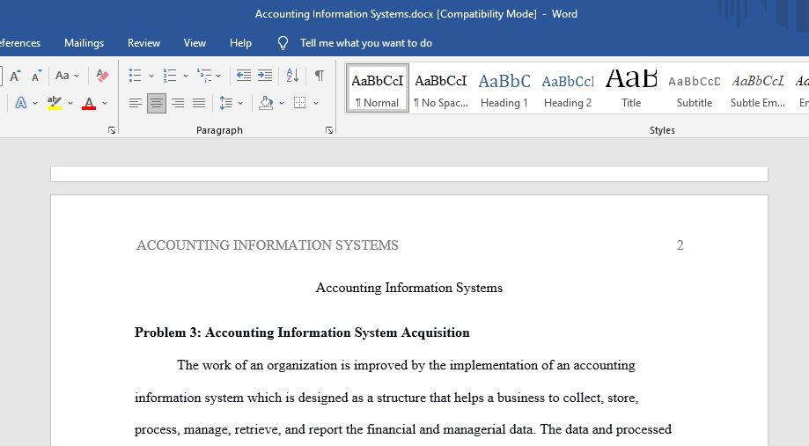Apply the Heading 1 style
Image resolution: width=809 pixels, height=446 pixels.
click(504, 88)
